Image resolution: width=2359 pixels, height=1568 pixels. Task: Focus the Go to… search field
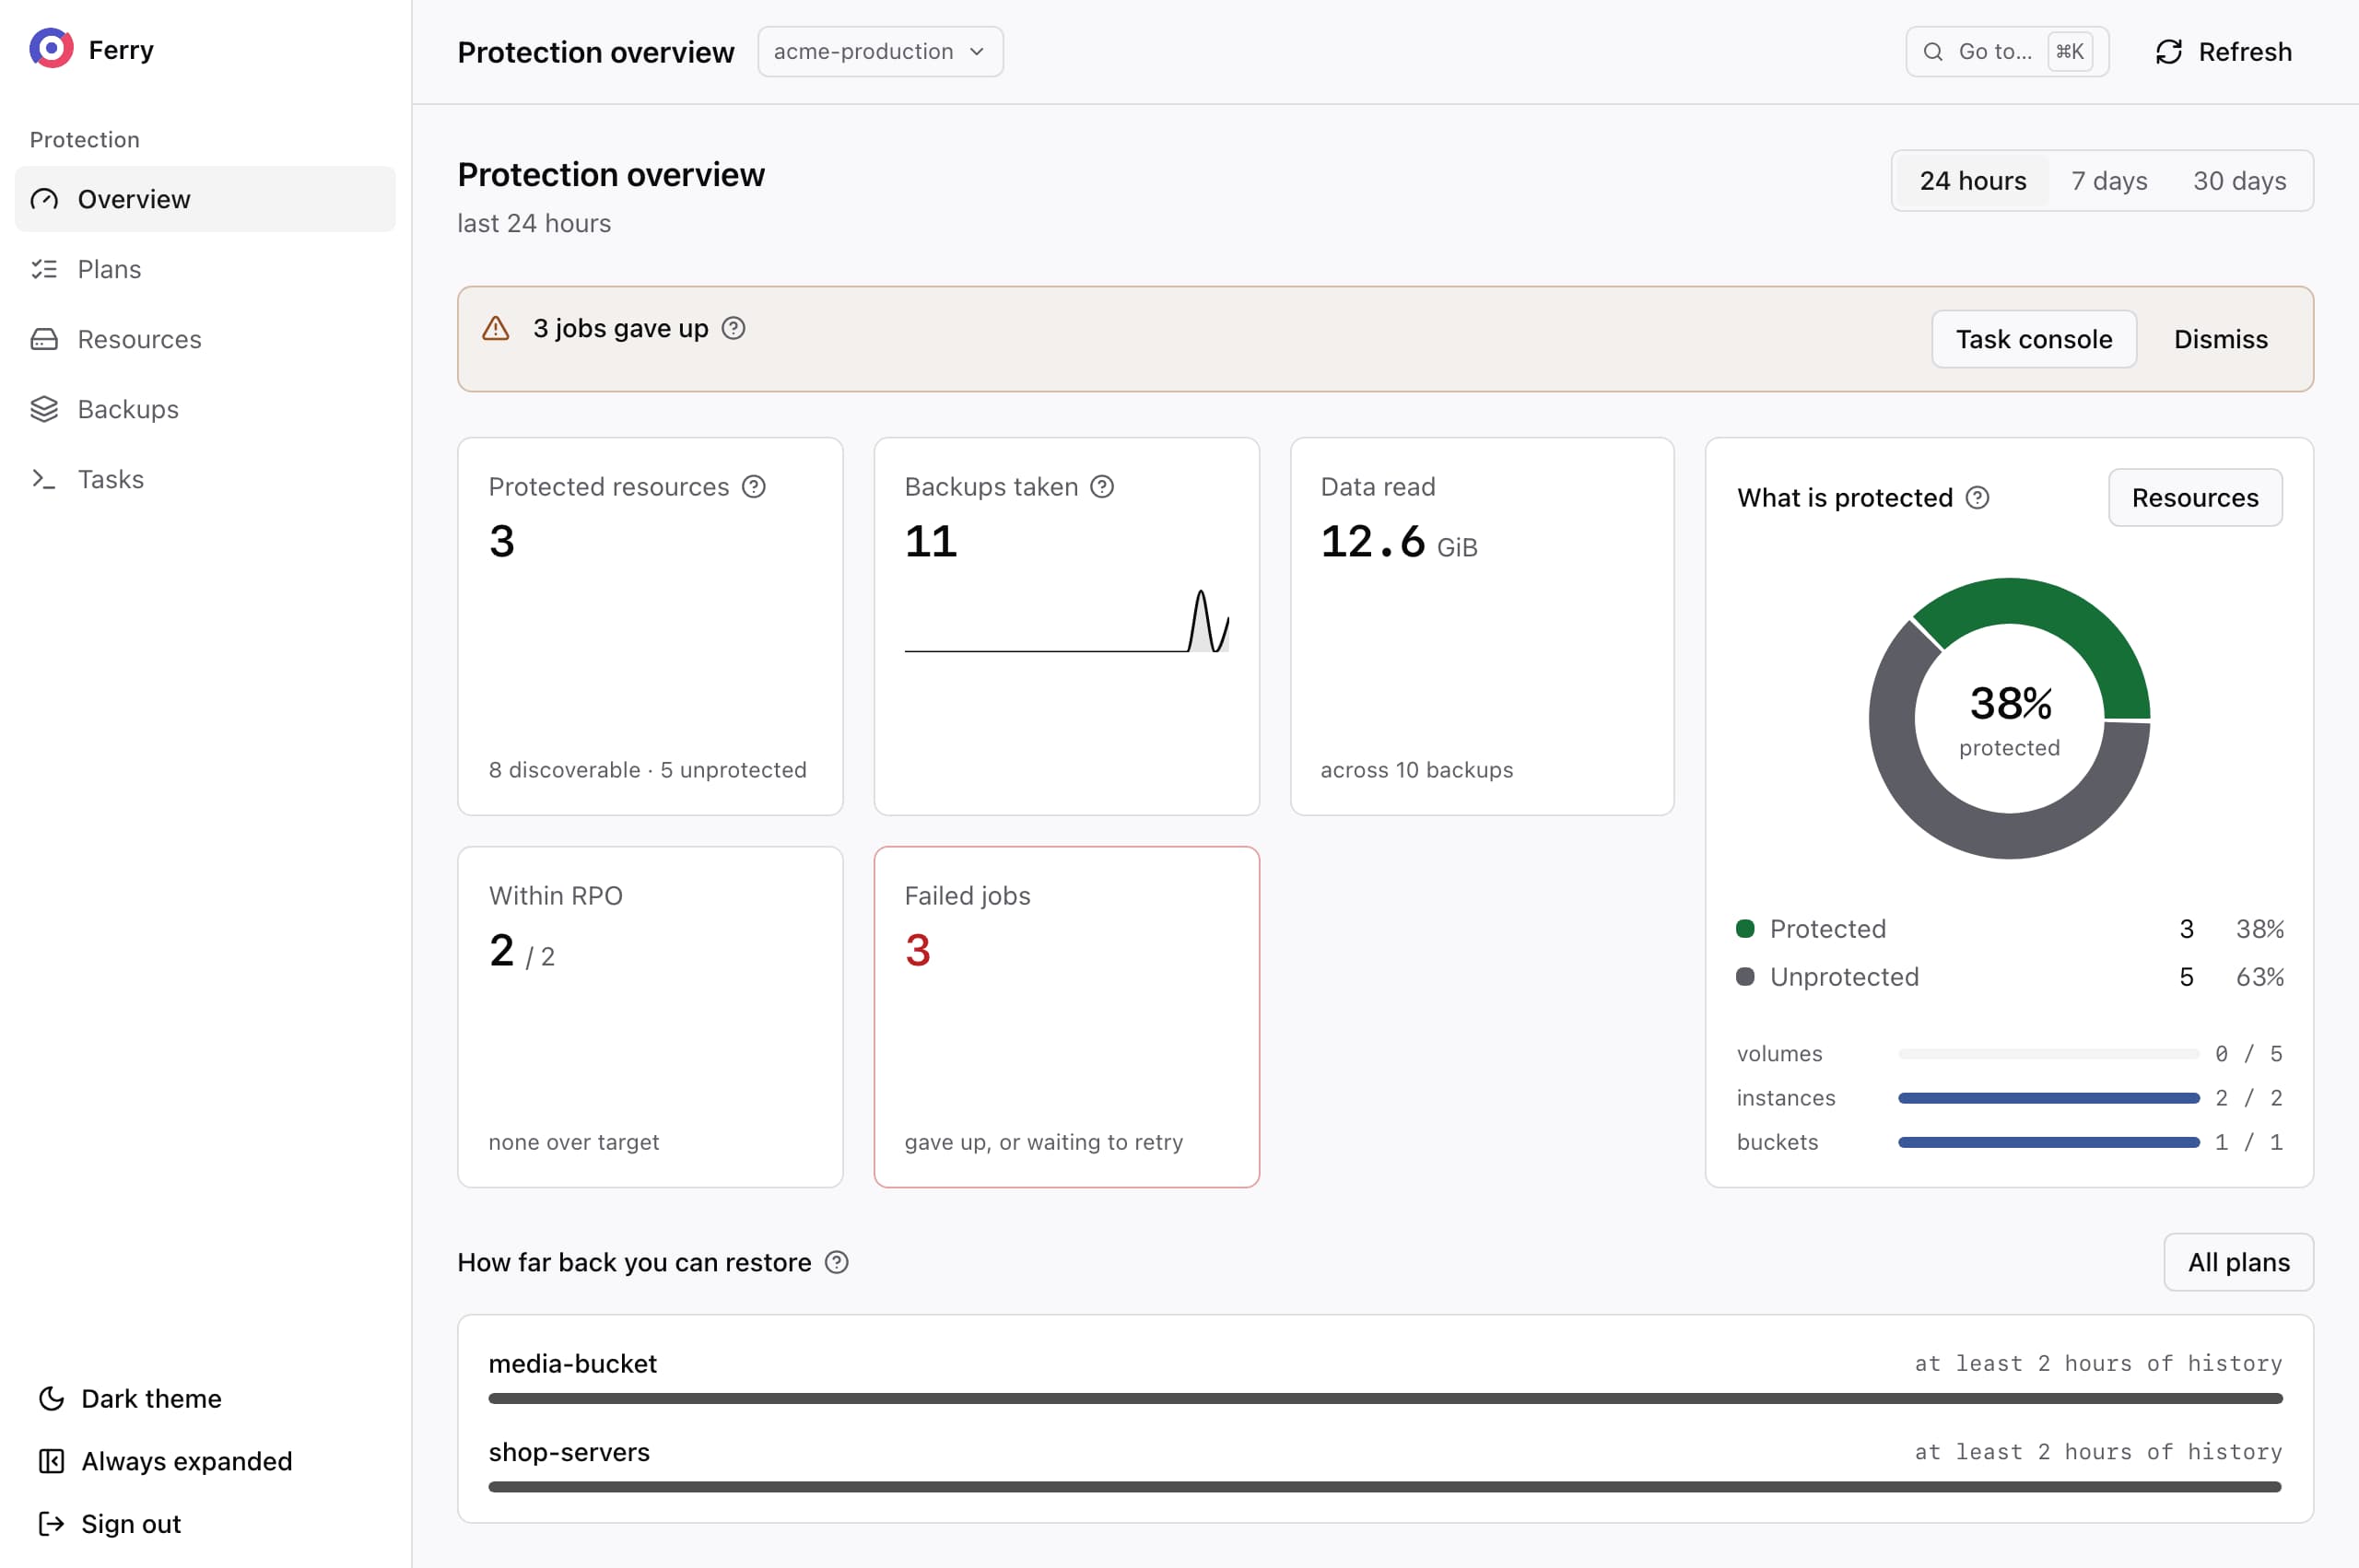2007,52
